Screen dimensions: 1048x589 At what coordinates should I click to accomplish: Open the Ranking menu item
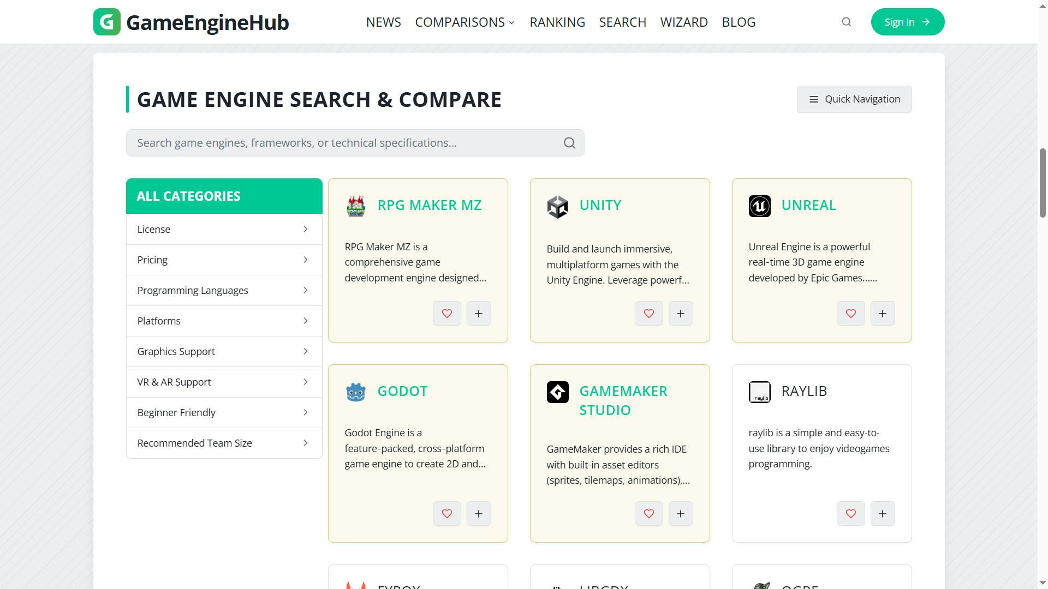pos(557,22)
